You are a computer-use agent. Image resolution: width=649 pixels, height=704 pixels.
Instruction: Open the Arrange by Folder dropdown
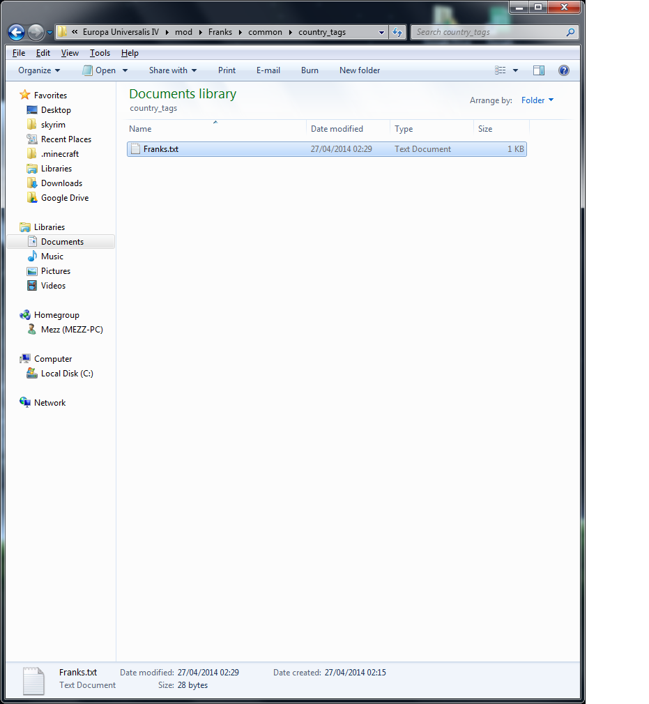(537, 100)
